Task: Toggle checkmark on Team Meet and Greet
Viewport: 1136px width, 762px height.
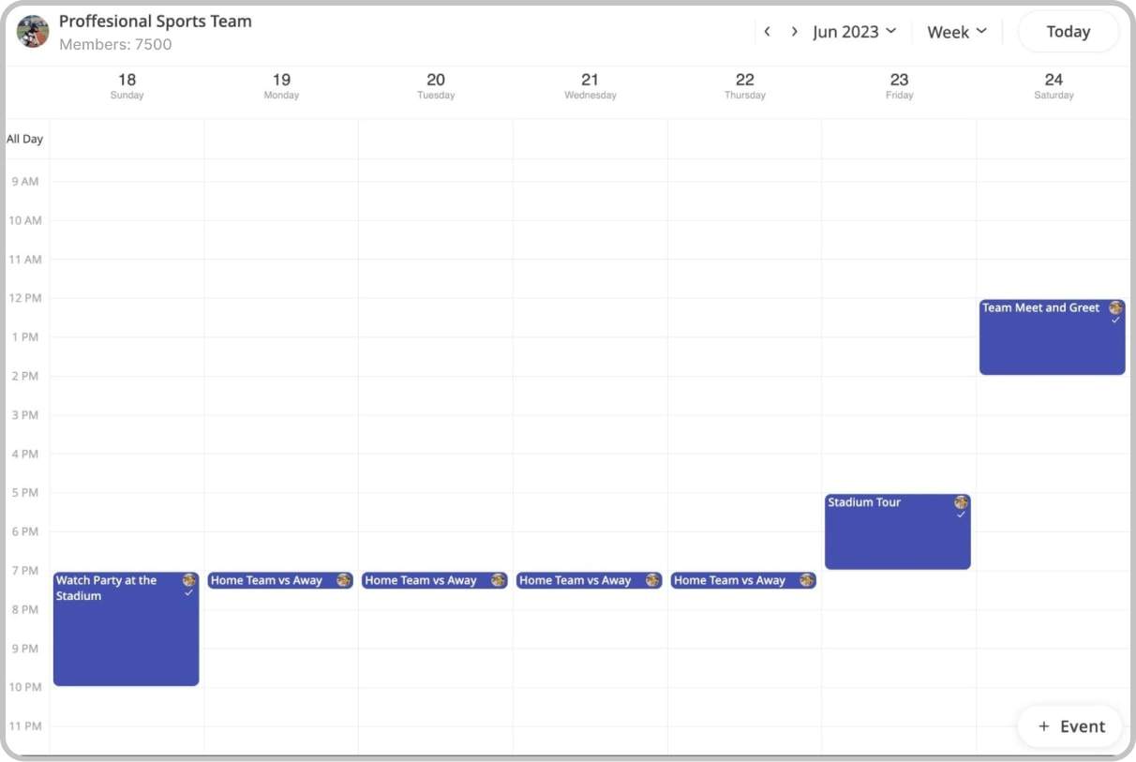Action: click(x=1115, y=321)
